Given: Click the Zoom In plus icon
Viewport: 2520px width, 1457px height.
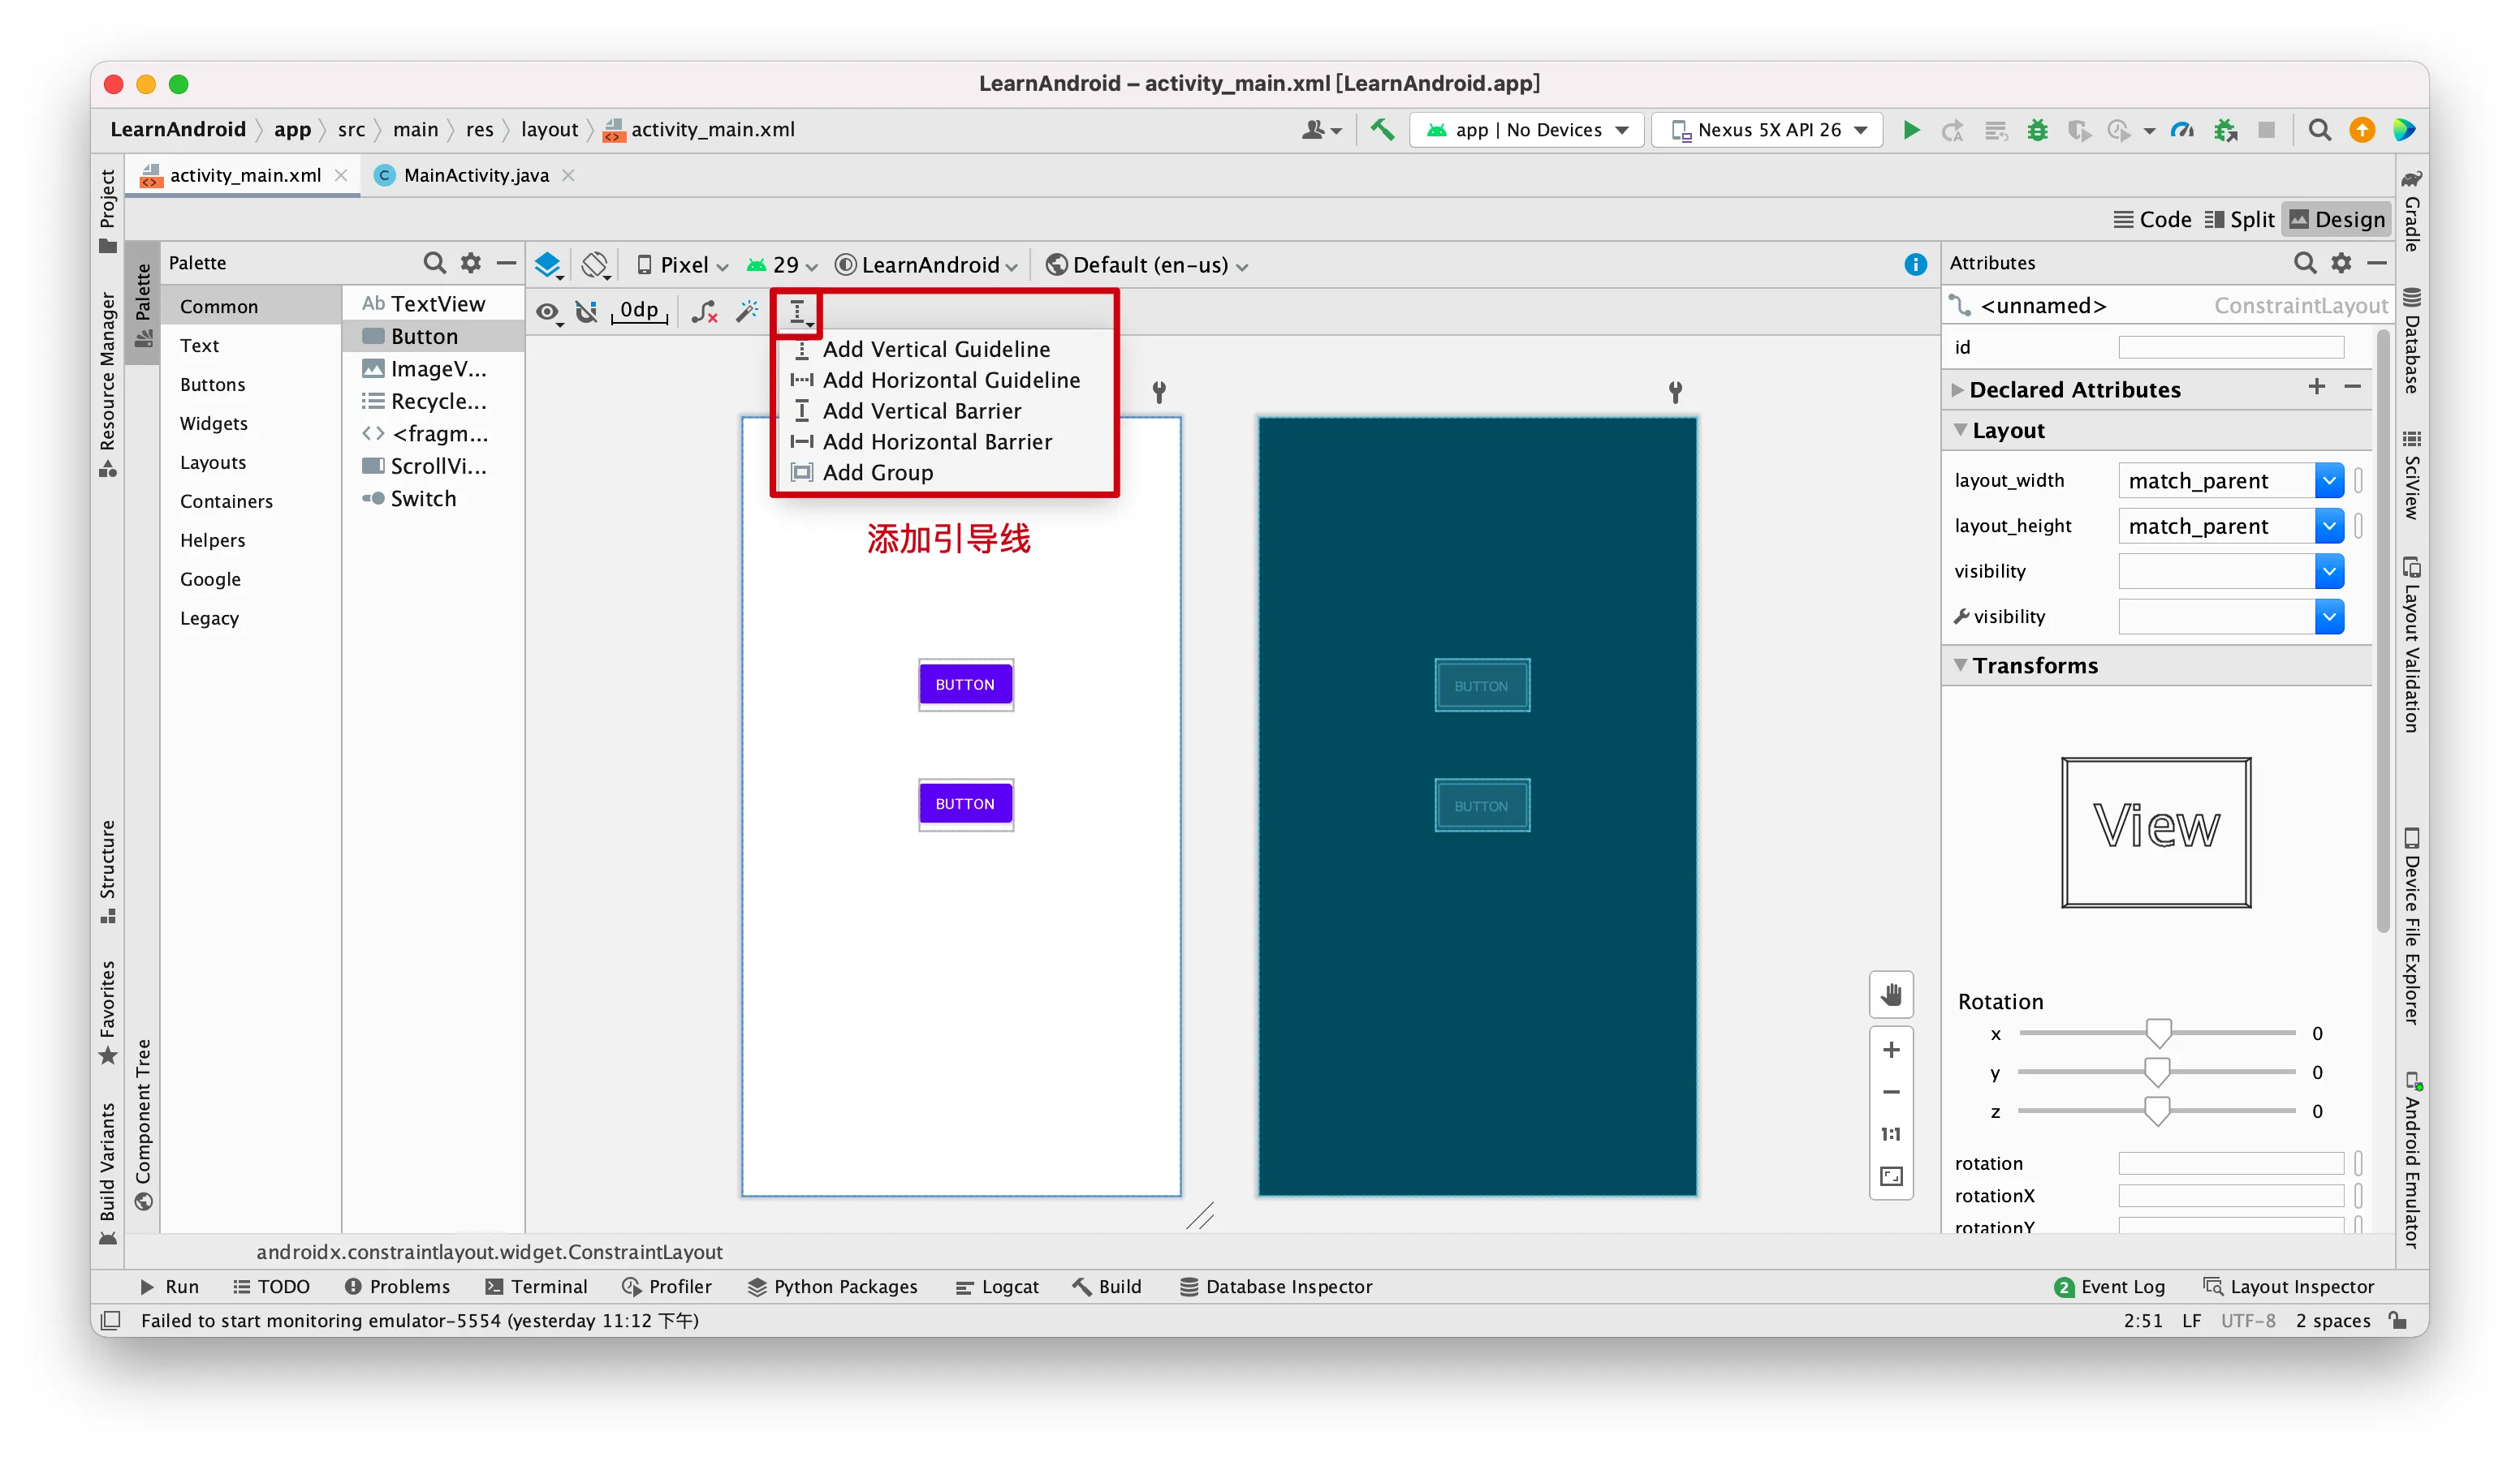Looking at the screenshot, I should point(1890,1049).
